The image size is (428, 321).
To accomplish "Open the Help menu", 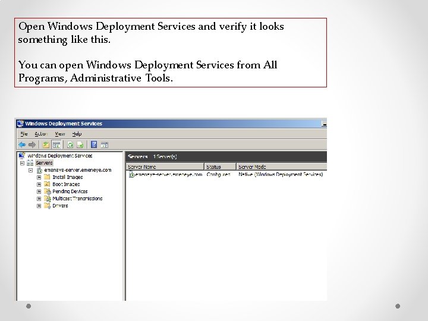I will tap(77, 134).
